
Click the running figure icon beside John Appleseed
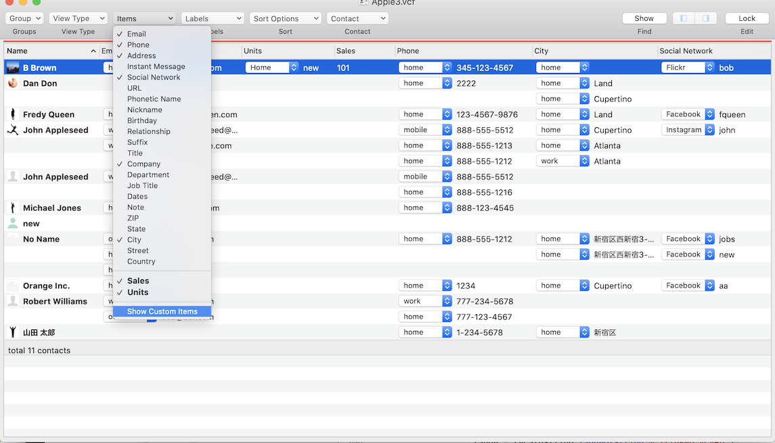[x=13, y=130]
